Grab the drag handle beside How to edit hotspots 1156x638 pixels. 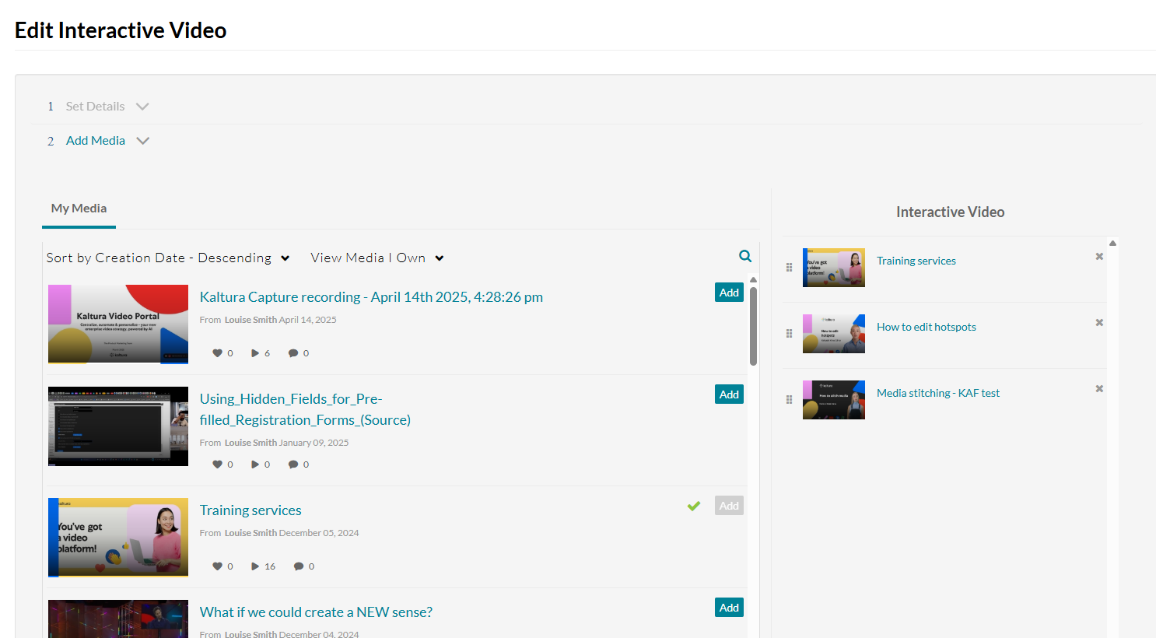click(789, 333)
